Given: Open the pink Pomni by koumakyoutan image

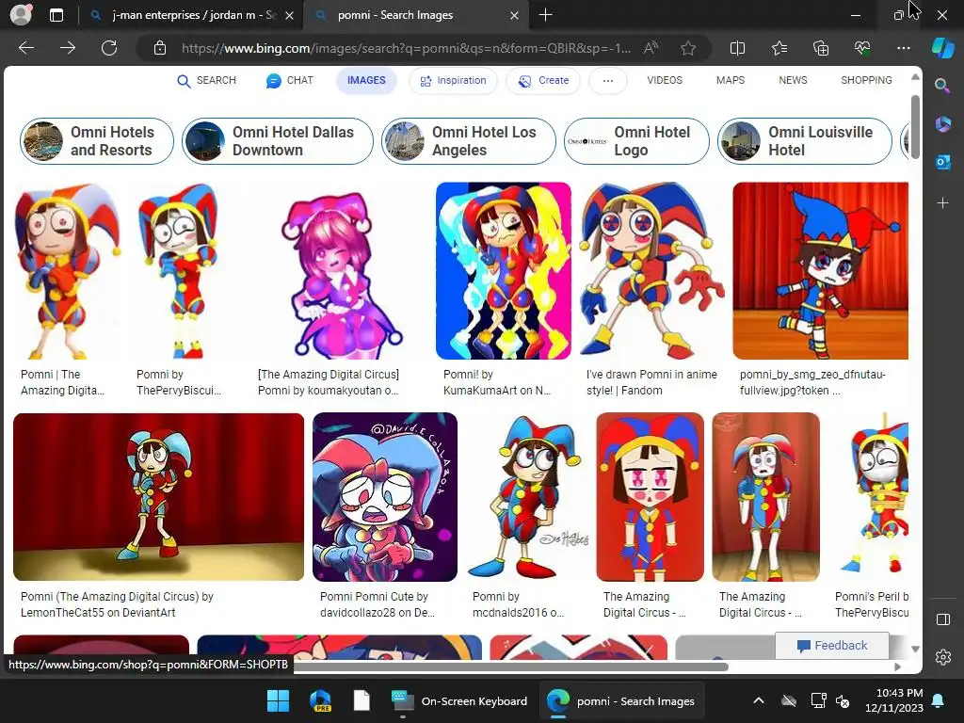Looking at the screenshot, I should 341,270.
